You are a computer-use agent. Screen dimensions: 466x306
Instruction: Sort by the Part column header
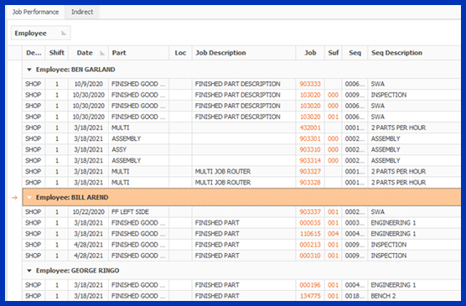pos(139,53)
